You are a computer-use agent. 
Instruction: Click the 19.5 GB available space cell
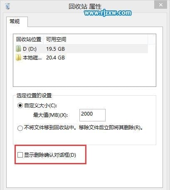tap(55, 49)
